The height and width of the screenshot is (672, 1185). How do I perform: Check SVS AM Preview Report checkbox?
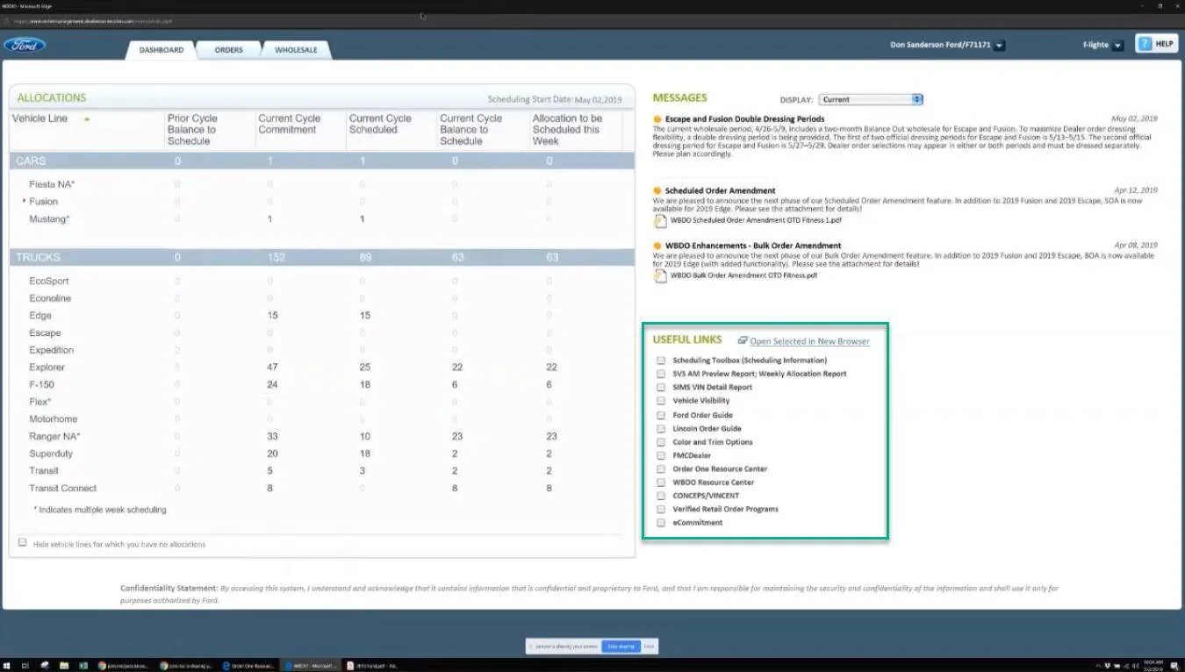[661, 374]
